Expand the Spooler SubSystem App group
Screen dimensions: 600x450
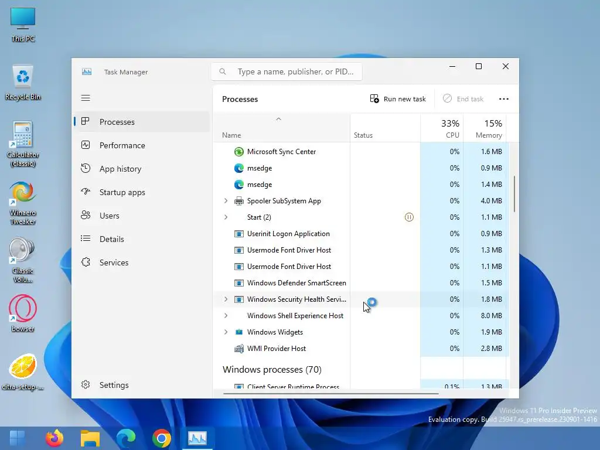(226, 201)
